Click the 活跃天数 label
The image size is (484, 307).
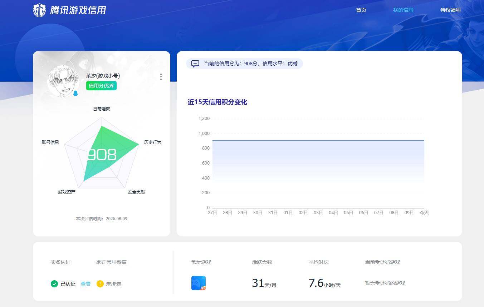[x=262, y=262]
